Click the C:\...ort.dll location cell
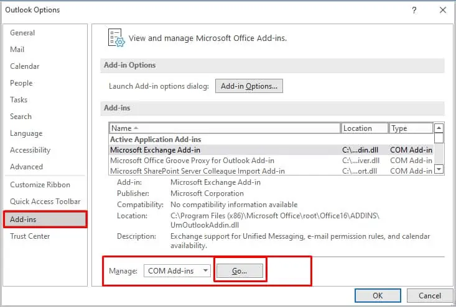 tap(360, 171)
